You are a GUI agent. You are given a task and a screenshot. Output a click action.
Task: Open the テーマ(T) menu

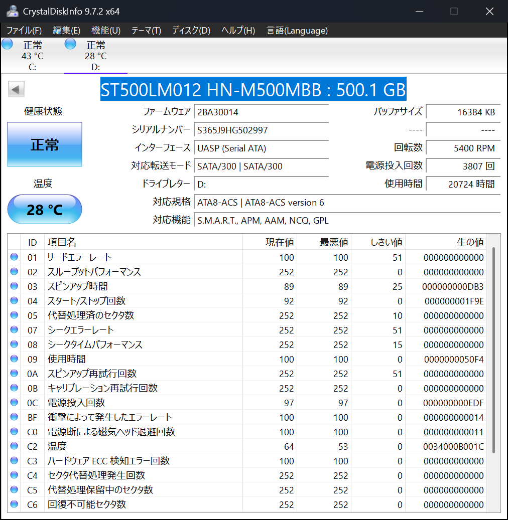[x=146, y=30]
